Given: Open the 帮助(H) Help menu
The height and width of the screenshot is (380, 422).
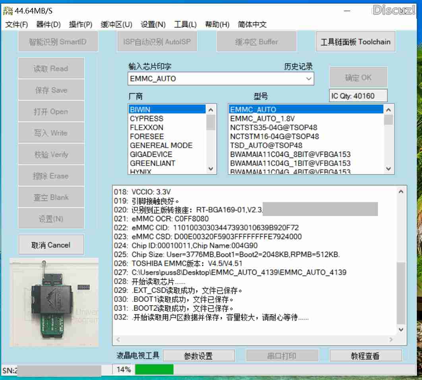Looking at the screenshot, I should 217,24.
